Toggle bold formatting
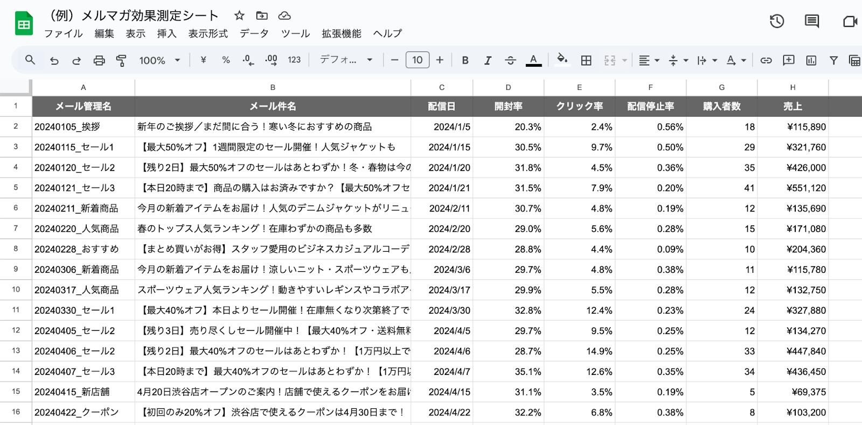The width and height of the screenshot is (862, 425). 465,60
